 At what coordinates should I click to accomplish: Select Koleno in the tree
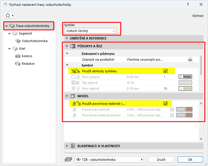27,56
